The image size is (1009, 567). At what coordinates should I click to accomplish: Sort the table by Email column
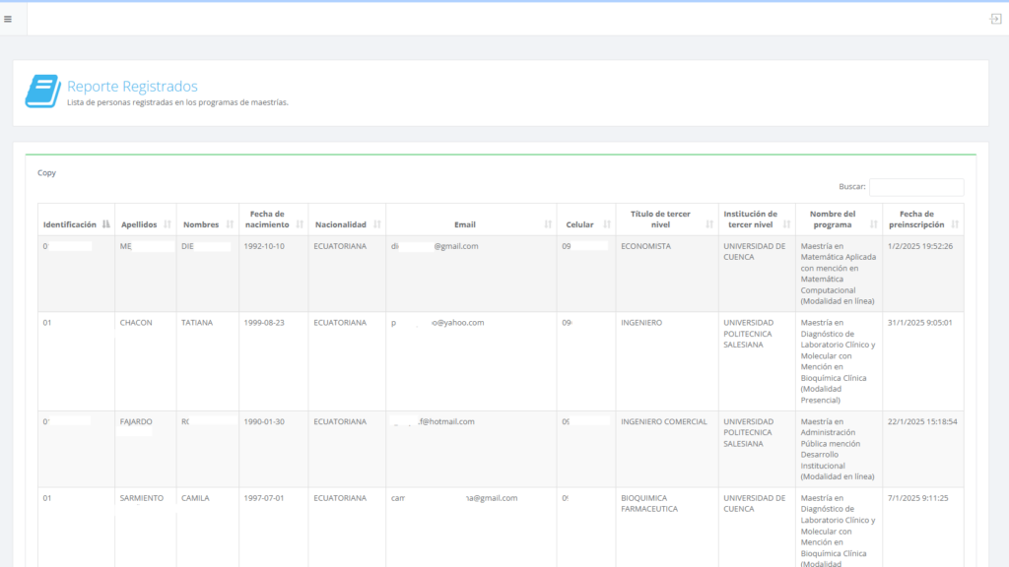547,224
